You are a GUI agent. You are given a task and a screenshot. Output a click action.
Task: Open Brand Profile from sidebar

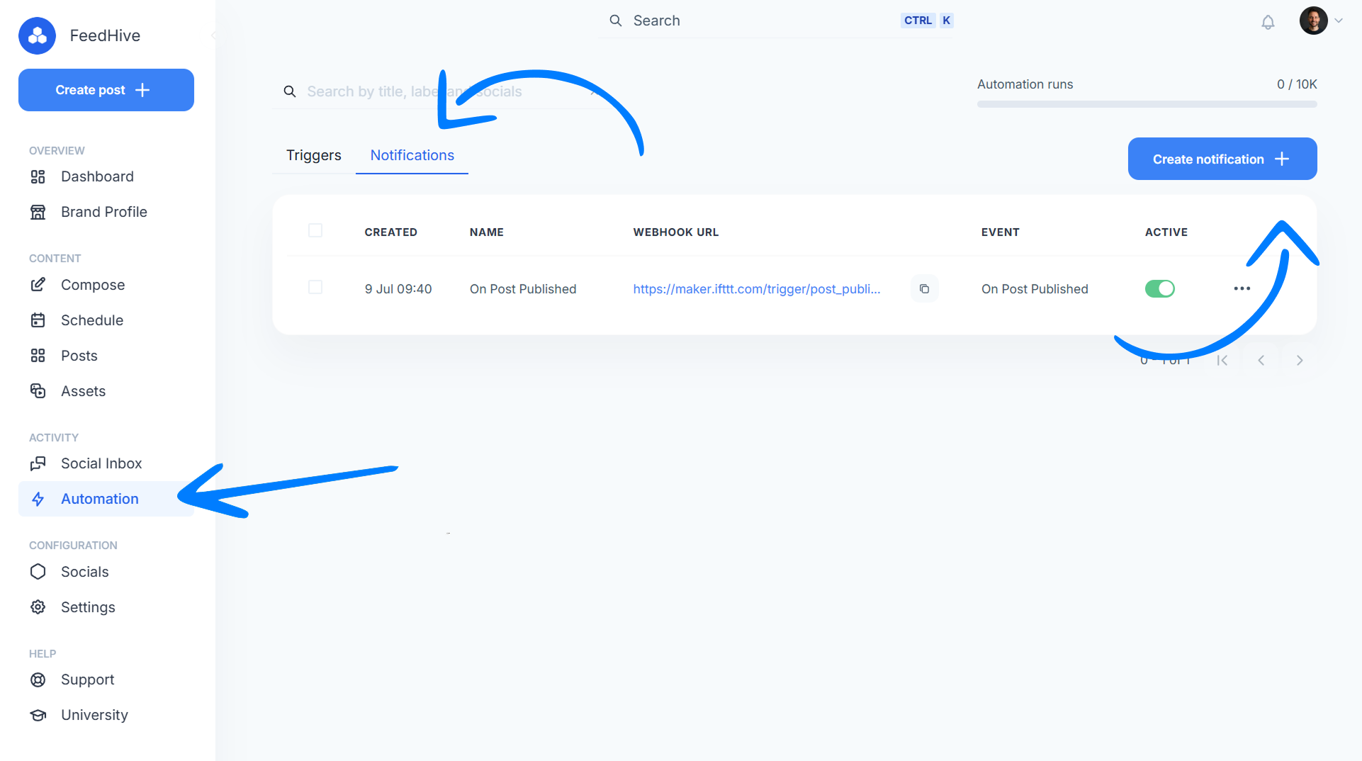[104, 212]
